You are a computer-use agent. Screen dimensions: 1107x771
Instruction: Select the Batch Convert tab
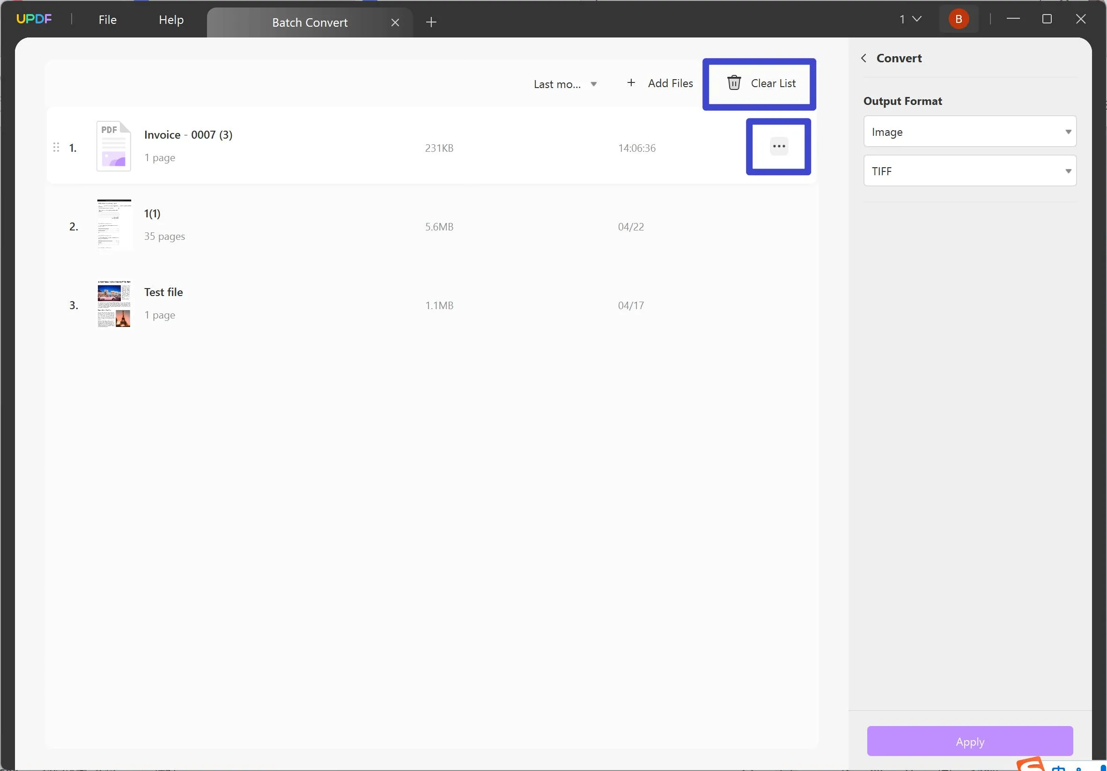pos(310,22)
